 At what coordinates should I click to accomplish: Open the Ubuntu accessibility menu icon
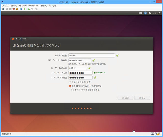145,13
